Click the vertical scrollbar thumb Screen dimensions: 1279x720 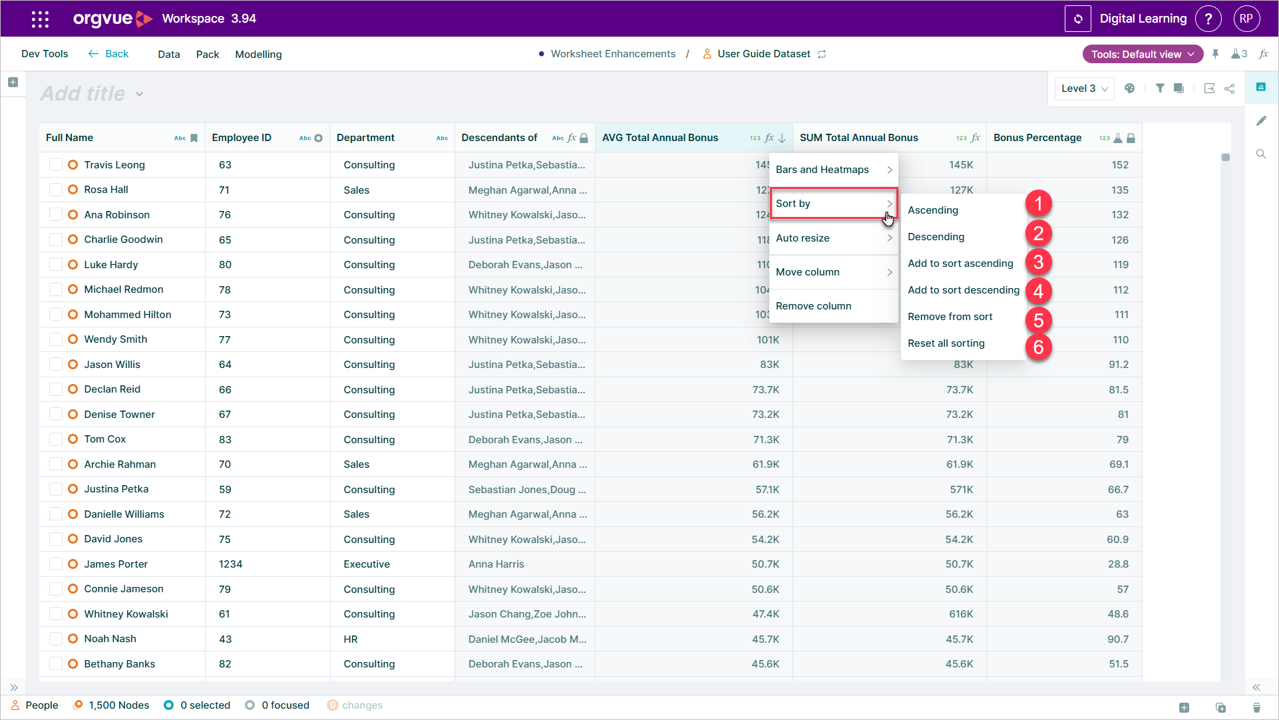pos(1225,158)
